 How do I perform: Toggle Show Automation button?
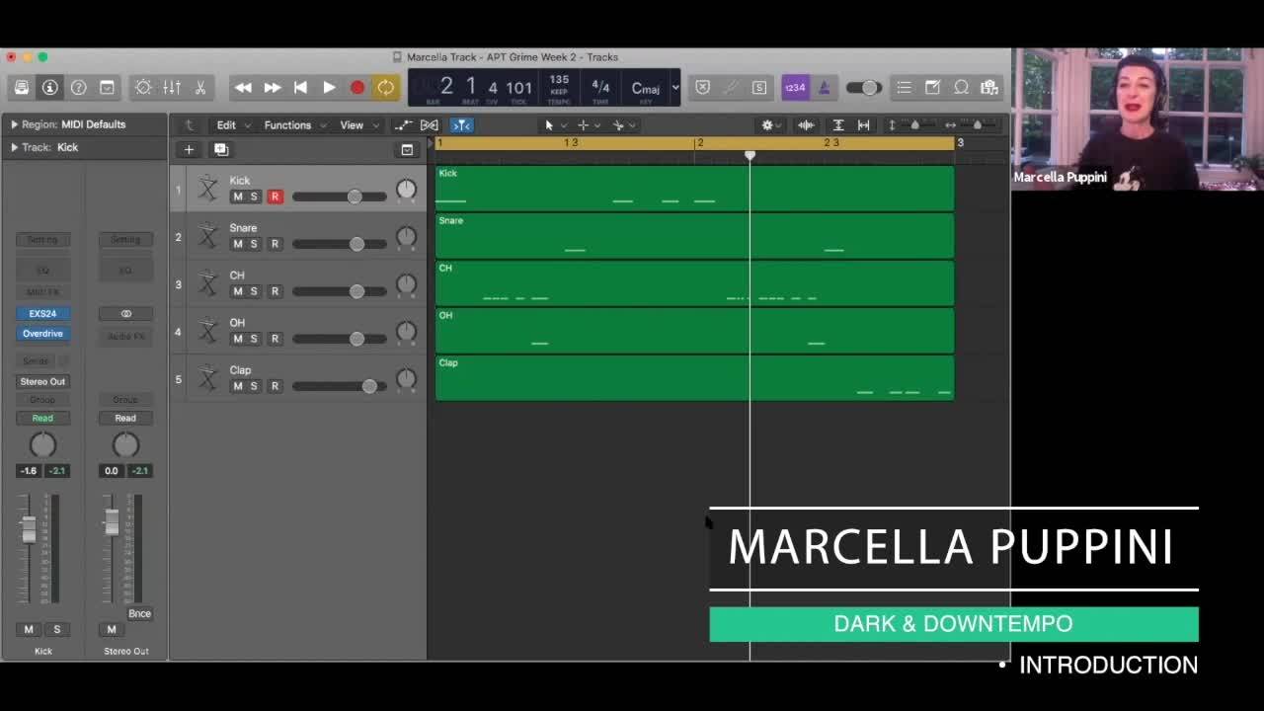point(403,125)
